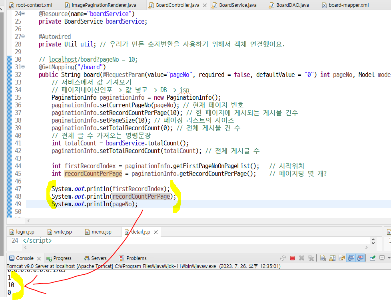391x300 pixels.
Task: Open the ImagePaginationRenderer.java tab
Action: coord(101,5)
